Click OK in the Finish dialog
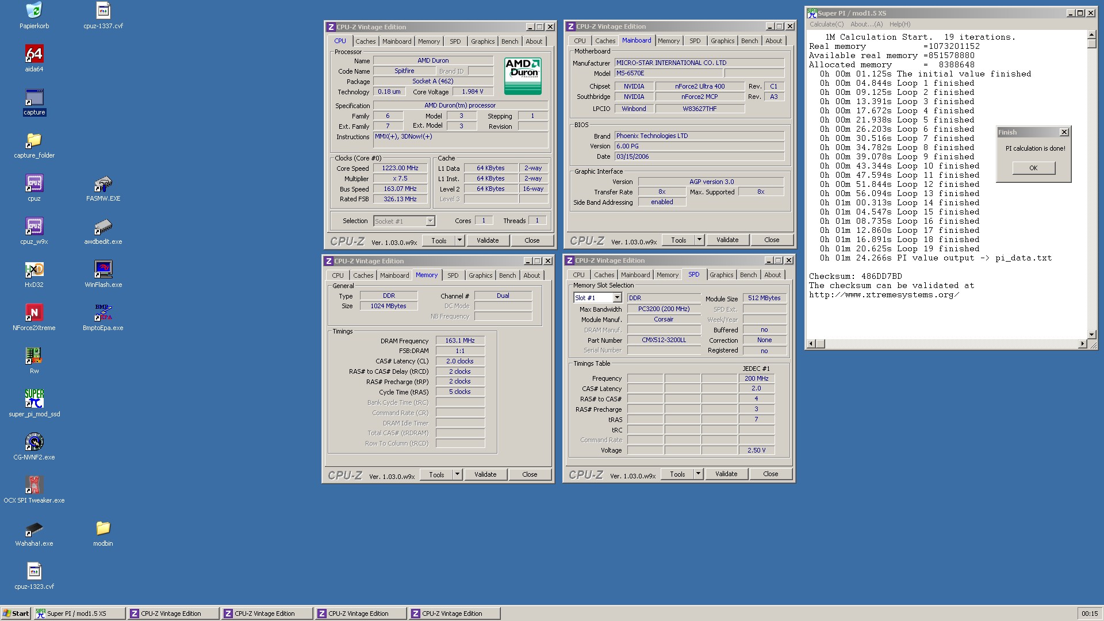The width and height of the screenshot is (1104, 621). tap(1033, 168)
